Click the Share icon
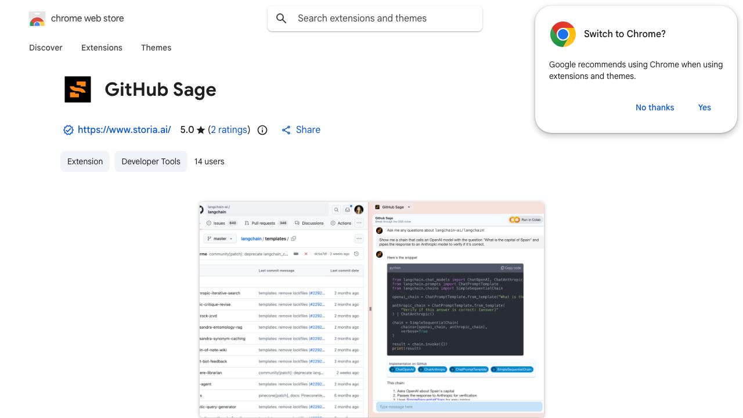 [286, 130]
